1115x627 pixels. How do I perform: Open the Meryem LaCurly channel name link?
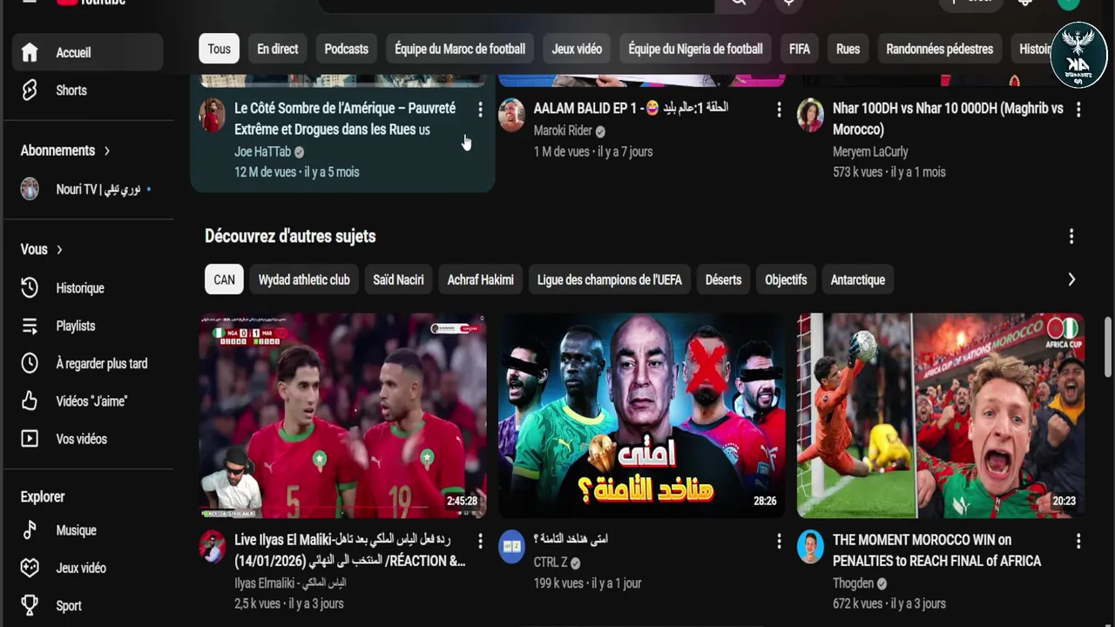(x=870, y=152)
